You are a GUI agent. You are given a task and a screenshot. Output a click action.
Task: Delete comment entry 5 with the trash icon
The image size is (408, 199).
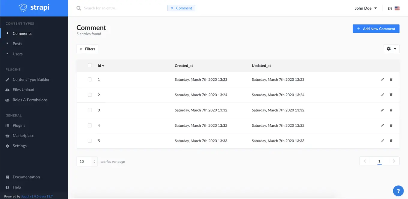(x=391, y=140)
